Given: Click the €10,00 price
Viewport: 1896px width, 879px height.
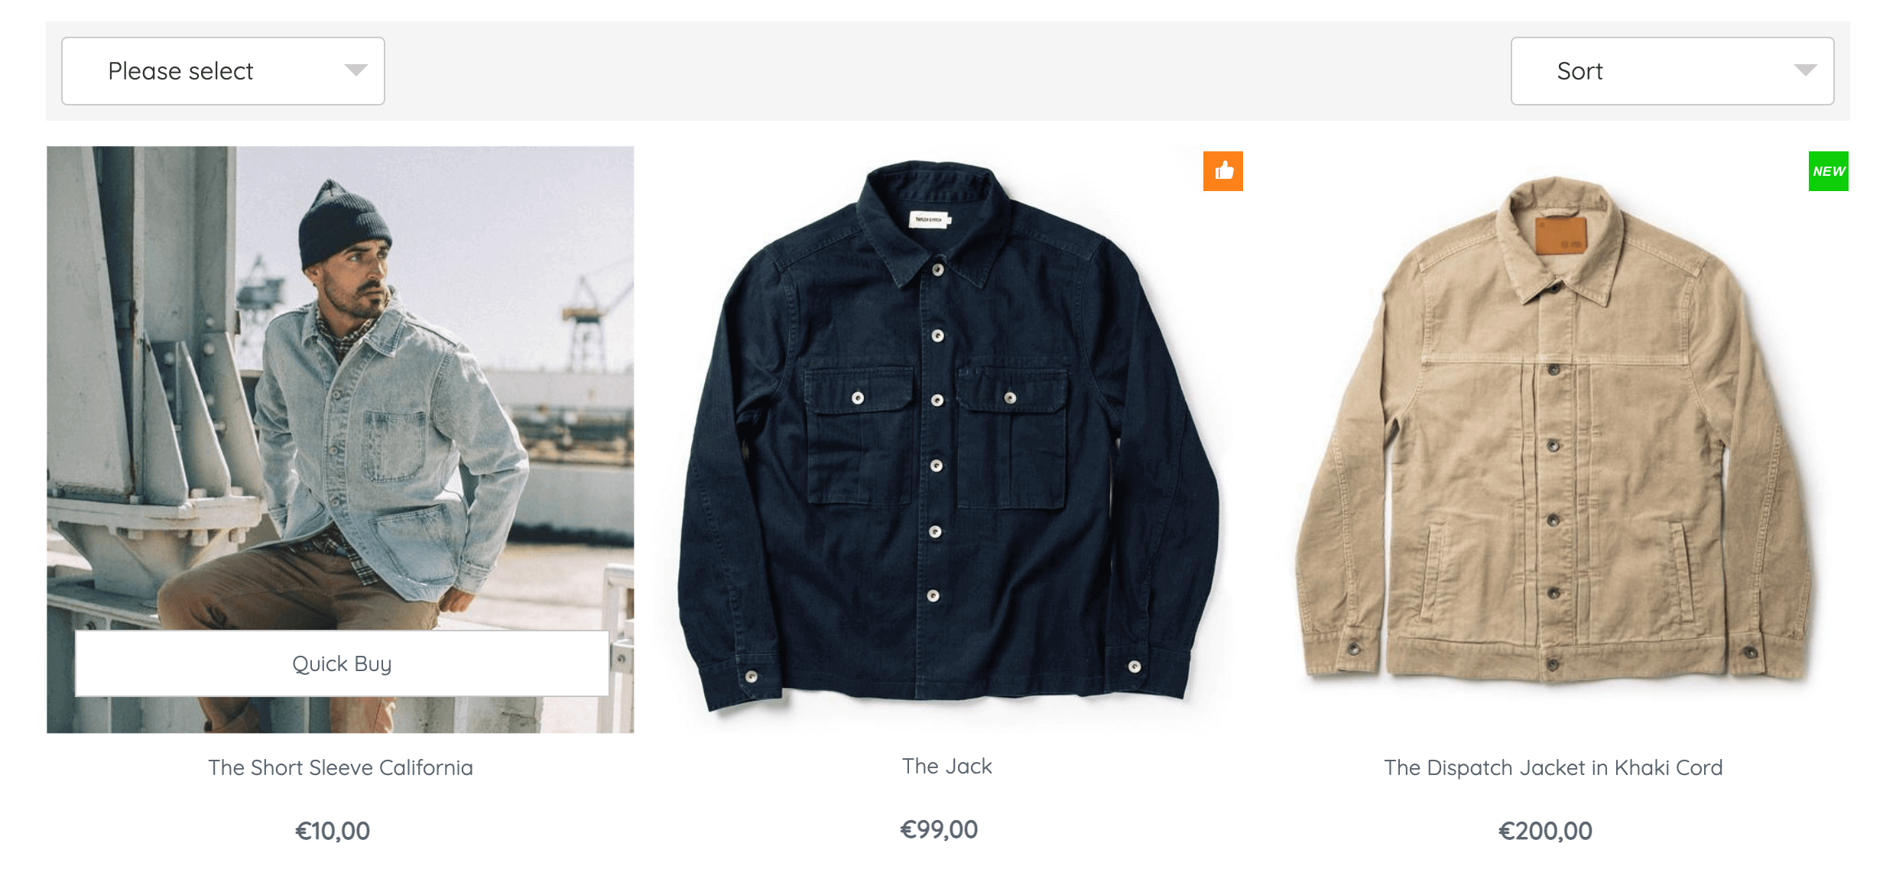Looking at the screenshot, I should 333,831.
